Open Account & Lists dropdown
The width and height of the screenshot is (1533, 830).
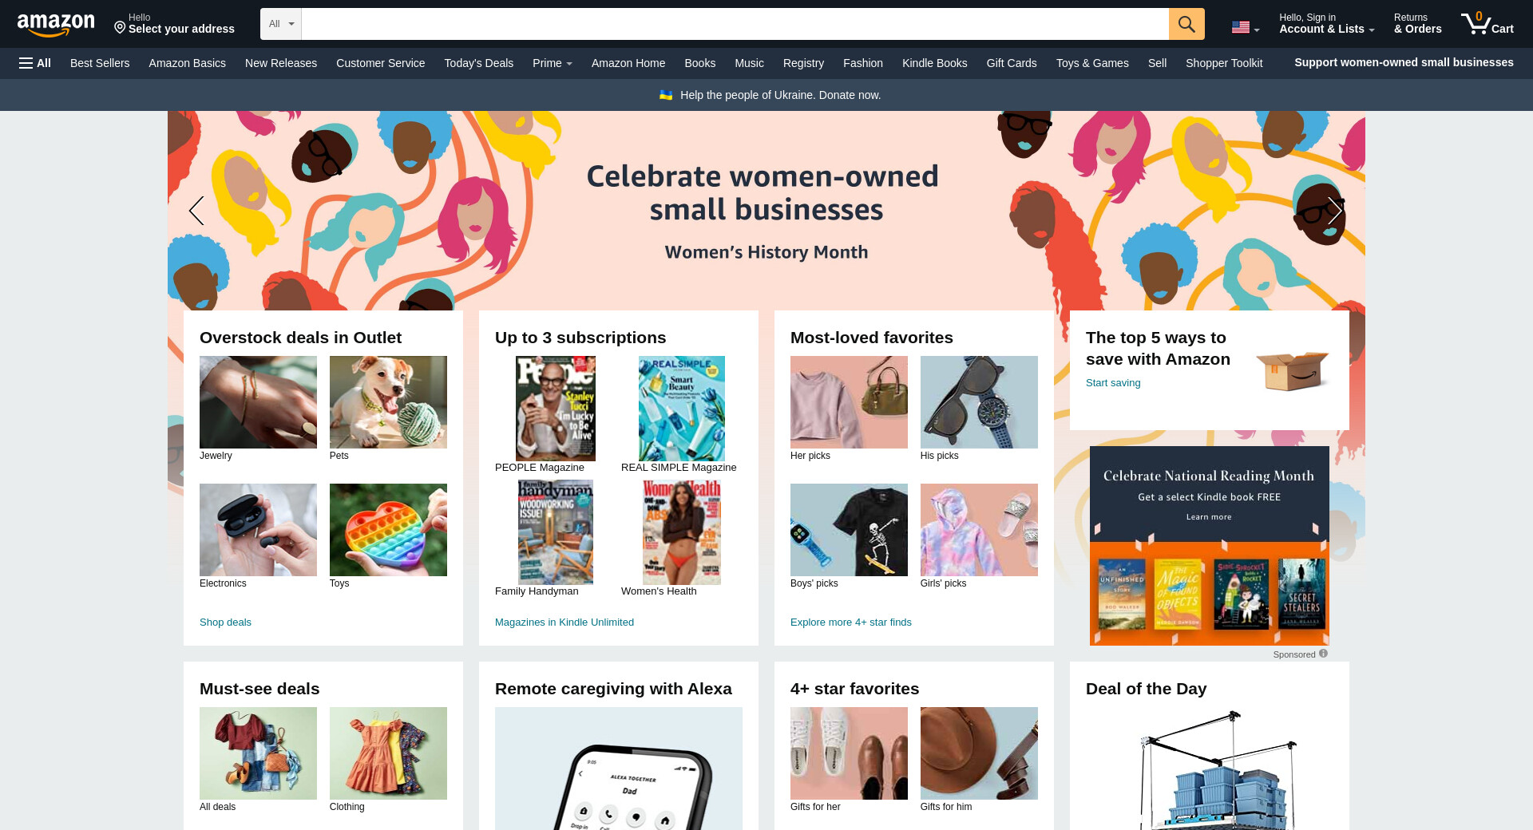[1326, 23]
